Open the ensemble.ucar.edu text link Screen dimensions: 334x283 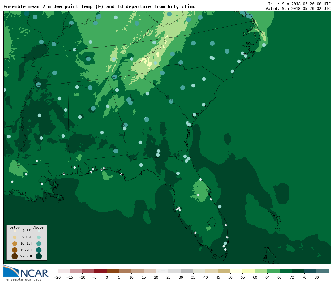coord(24,279)
